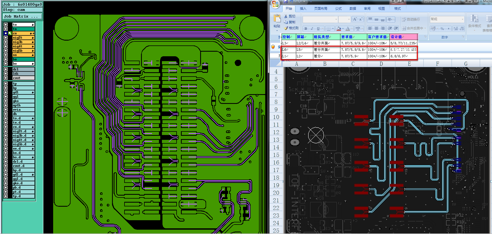Switch to the 开始 (Home) tab
Viewport: 492px width, 234px height.
(x=289, y=9)
